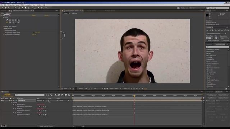
Task: Open the RAM Preview Options dropdown
Action: (216, 33)
